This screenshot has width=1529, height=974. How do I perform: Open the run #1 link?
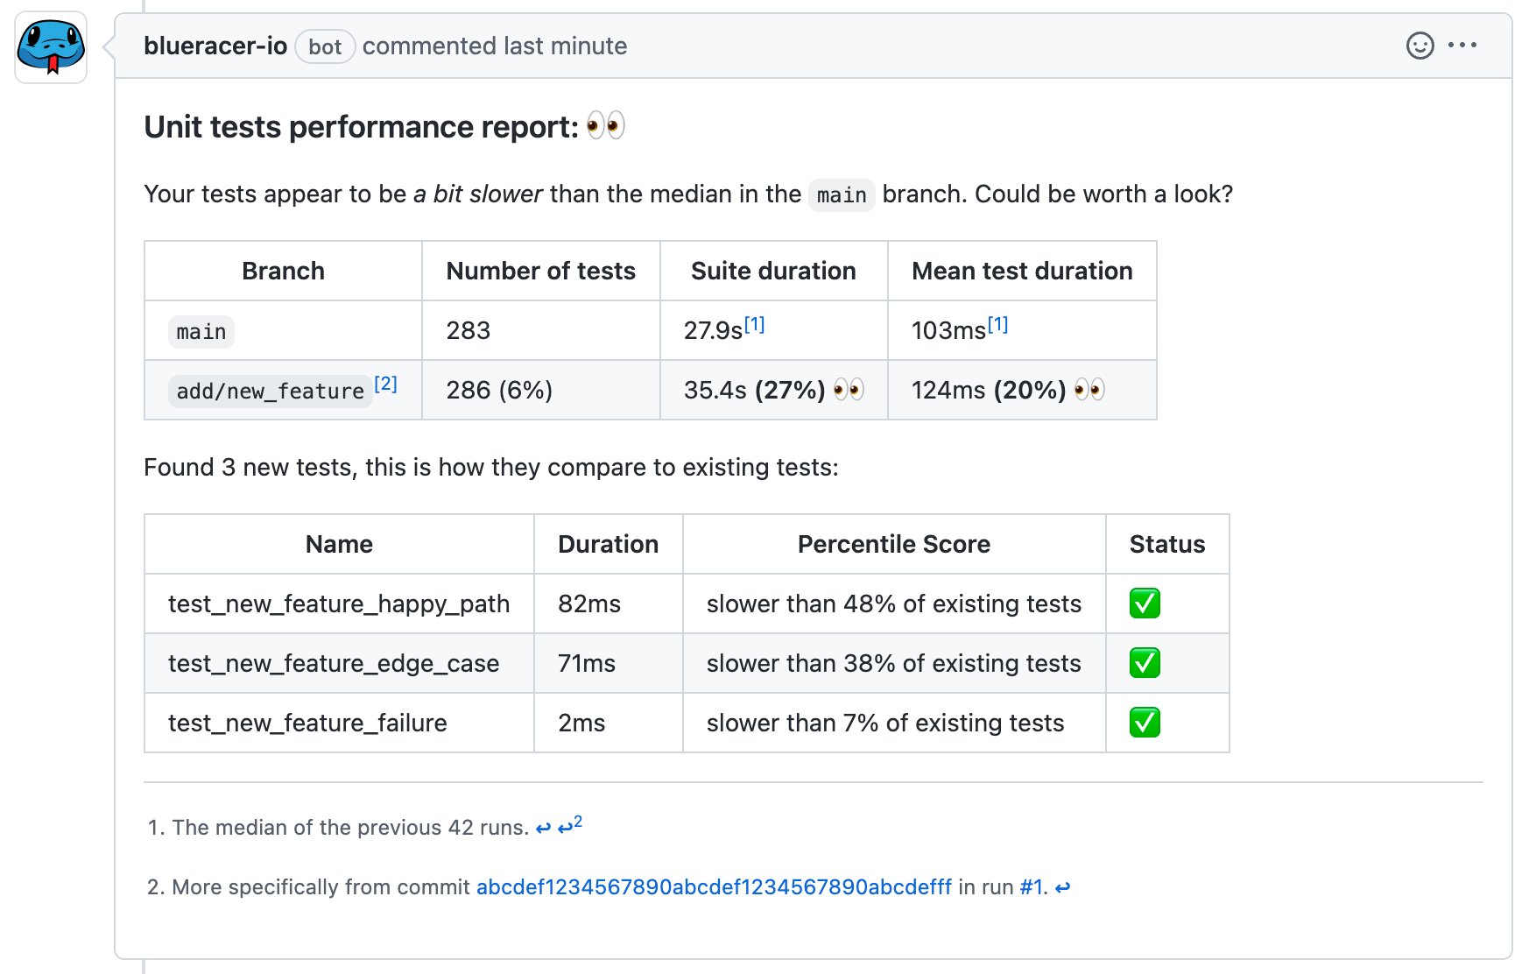coord(1032,887)
